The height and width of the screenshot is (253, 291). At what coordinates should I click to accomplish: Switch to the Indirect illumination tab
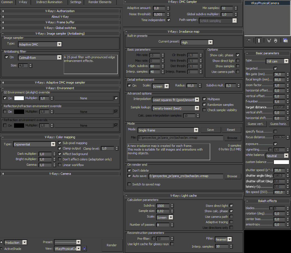[49, 2]
